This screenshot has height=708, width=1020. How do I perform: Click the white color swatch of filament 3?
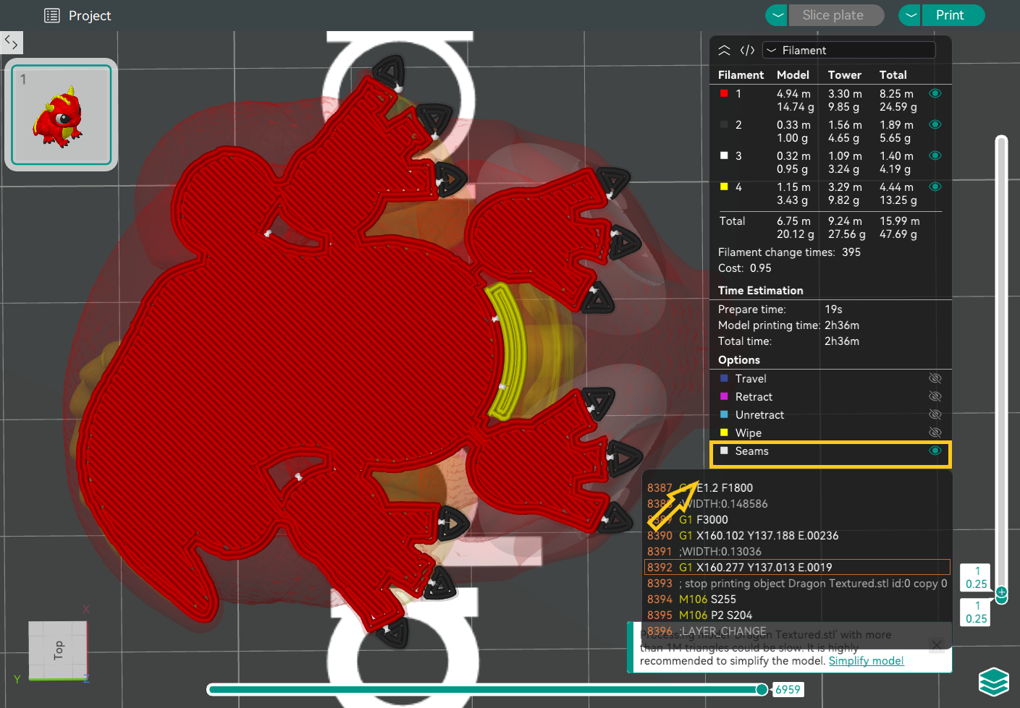point(724,155)
